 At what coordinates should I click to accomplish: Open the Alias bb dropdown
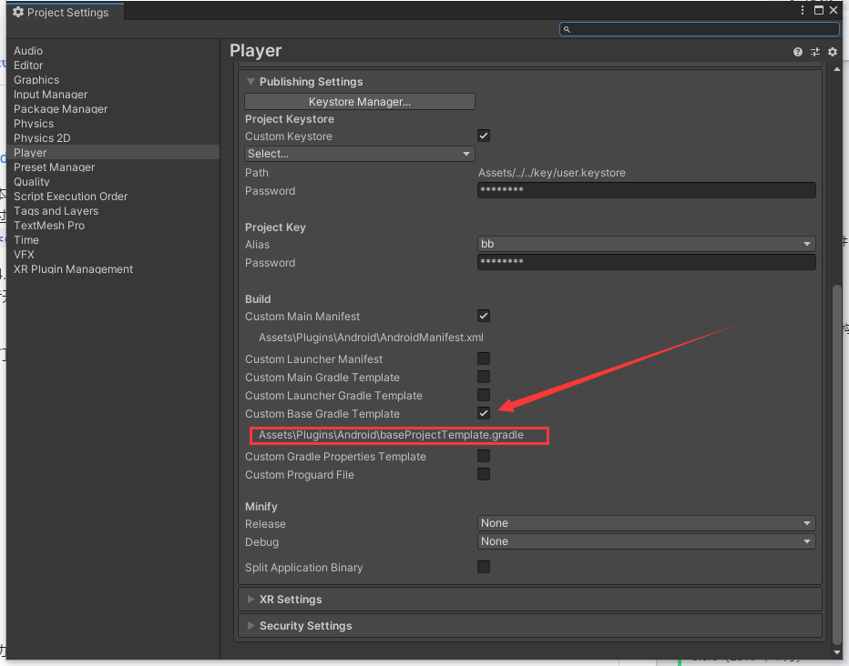pyautogui.click(x=647, y=244)
